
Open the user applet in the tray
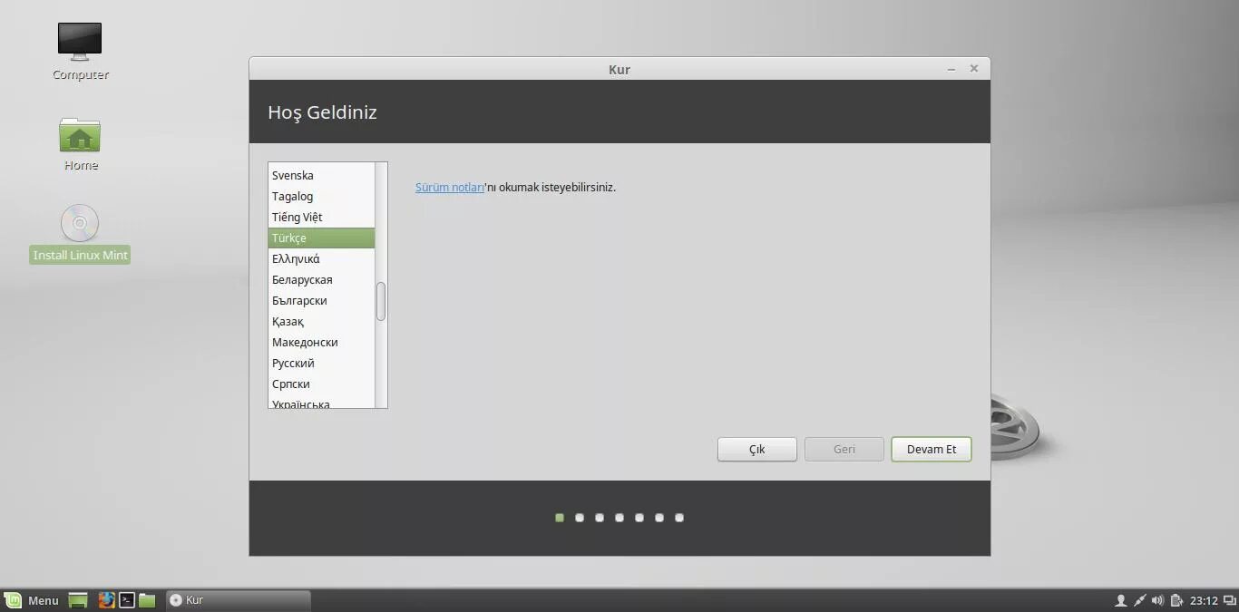[x=1120, y=600]
